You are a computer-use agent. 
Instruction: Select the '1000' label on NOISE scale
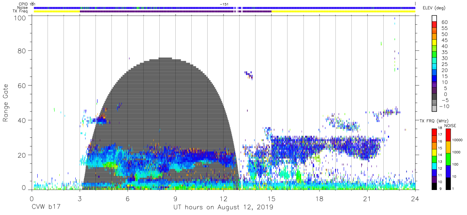pos(457,152)
